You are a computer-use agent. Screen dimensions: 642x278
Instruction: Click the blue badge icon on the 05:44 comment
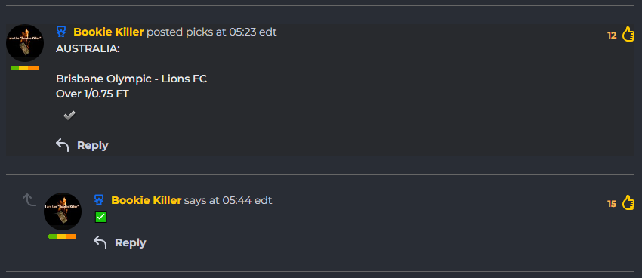click(x=99, y=200)
